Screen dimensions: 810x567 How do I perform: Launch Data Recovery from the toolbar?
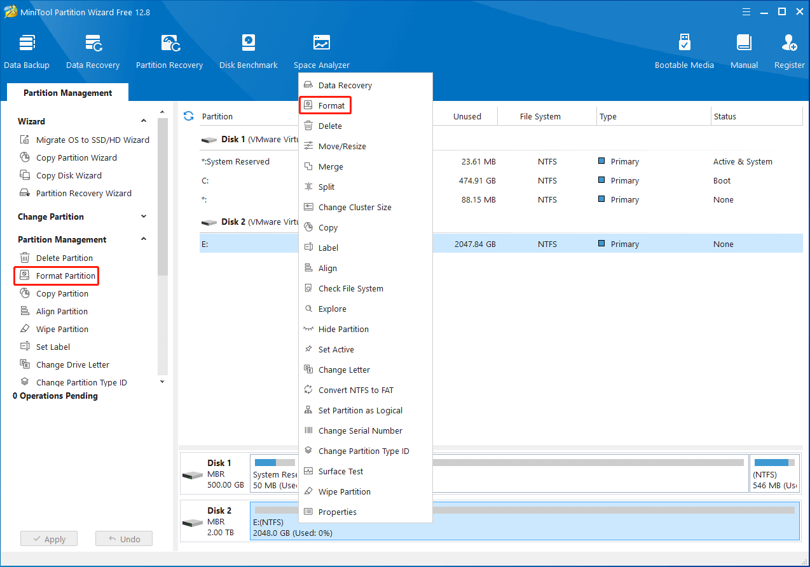click(93, 51)
